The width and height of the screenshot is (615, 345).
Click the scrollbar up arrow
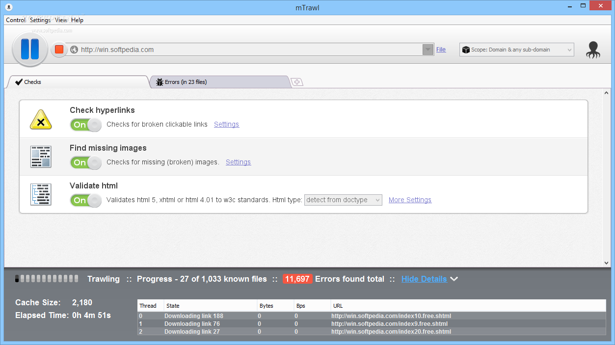pyautogui.click(x=607, y=93)
